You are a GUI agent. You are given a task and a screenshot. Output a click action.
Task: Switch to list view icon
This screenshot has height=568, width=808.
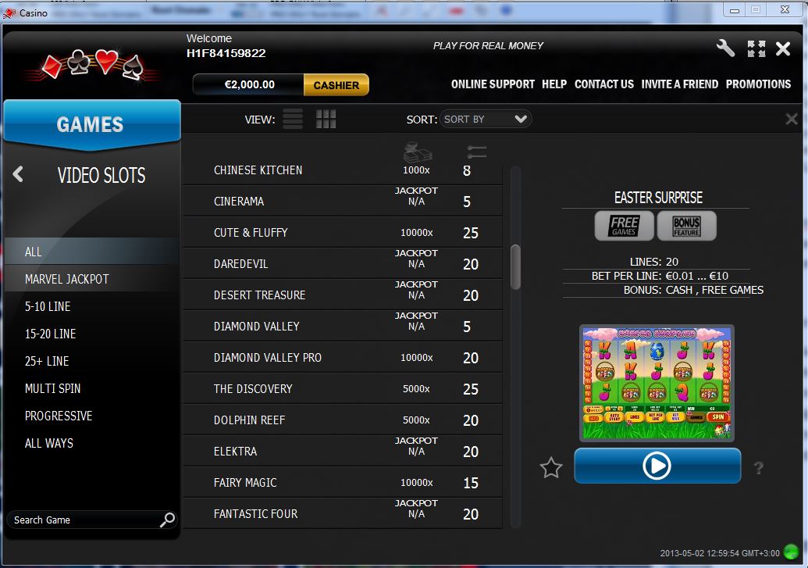point(293,120)
